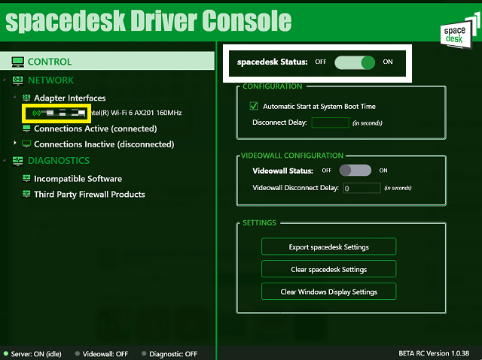Viewport: 482px width, 360px height.
Task: Click the Wi-Fi adapter signal icon
Action: [x=36, y=113]
